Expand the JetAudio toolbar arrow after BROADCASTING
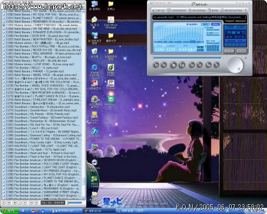The image size is (267, 214). (246, 10)
